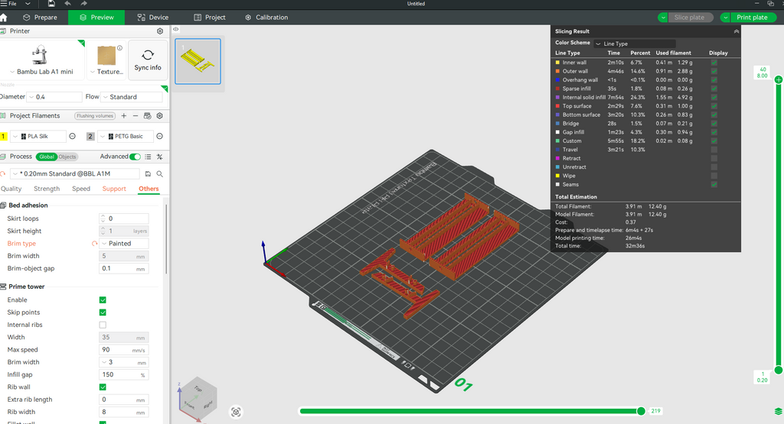The image size is (784, 424).
Task: Remove a filament with minus icon
Action: pos(136,116)
